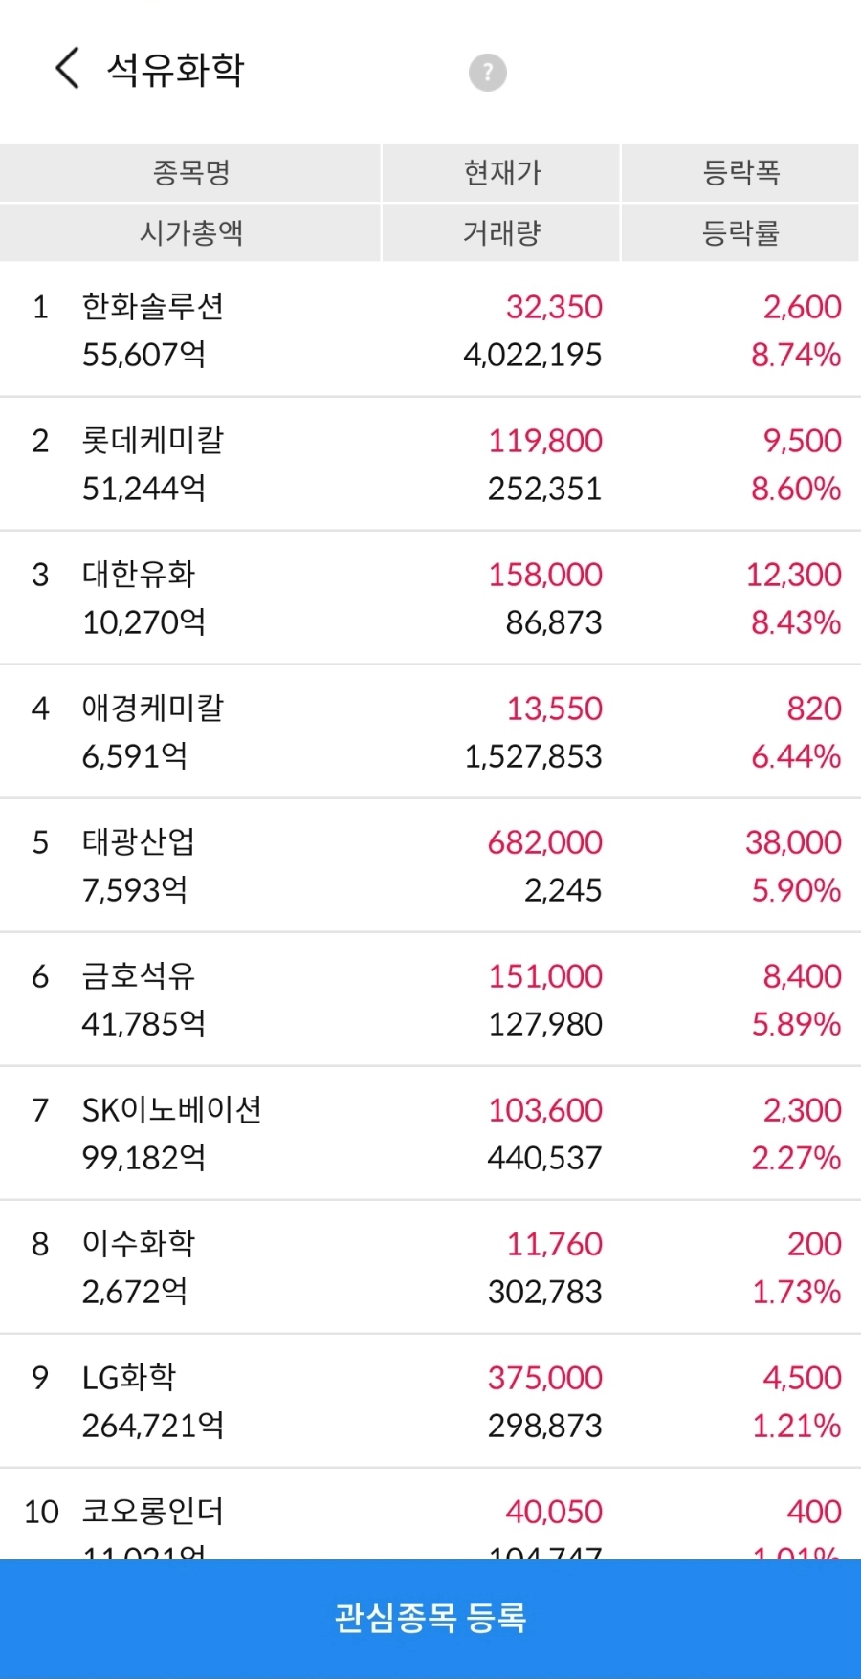Sort by 종목명 column header
The image size is (861, 1679).
[x=190, y=173]
